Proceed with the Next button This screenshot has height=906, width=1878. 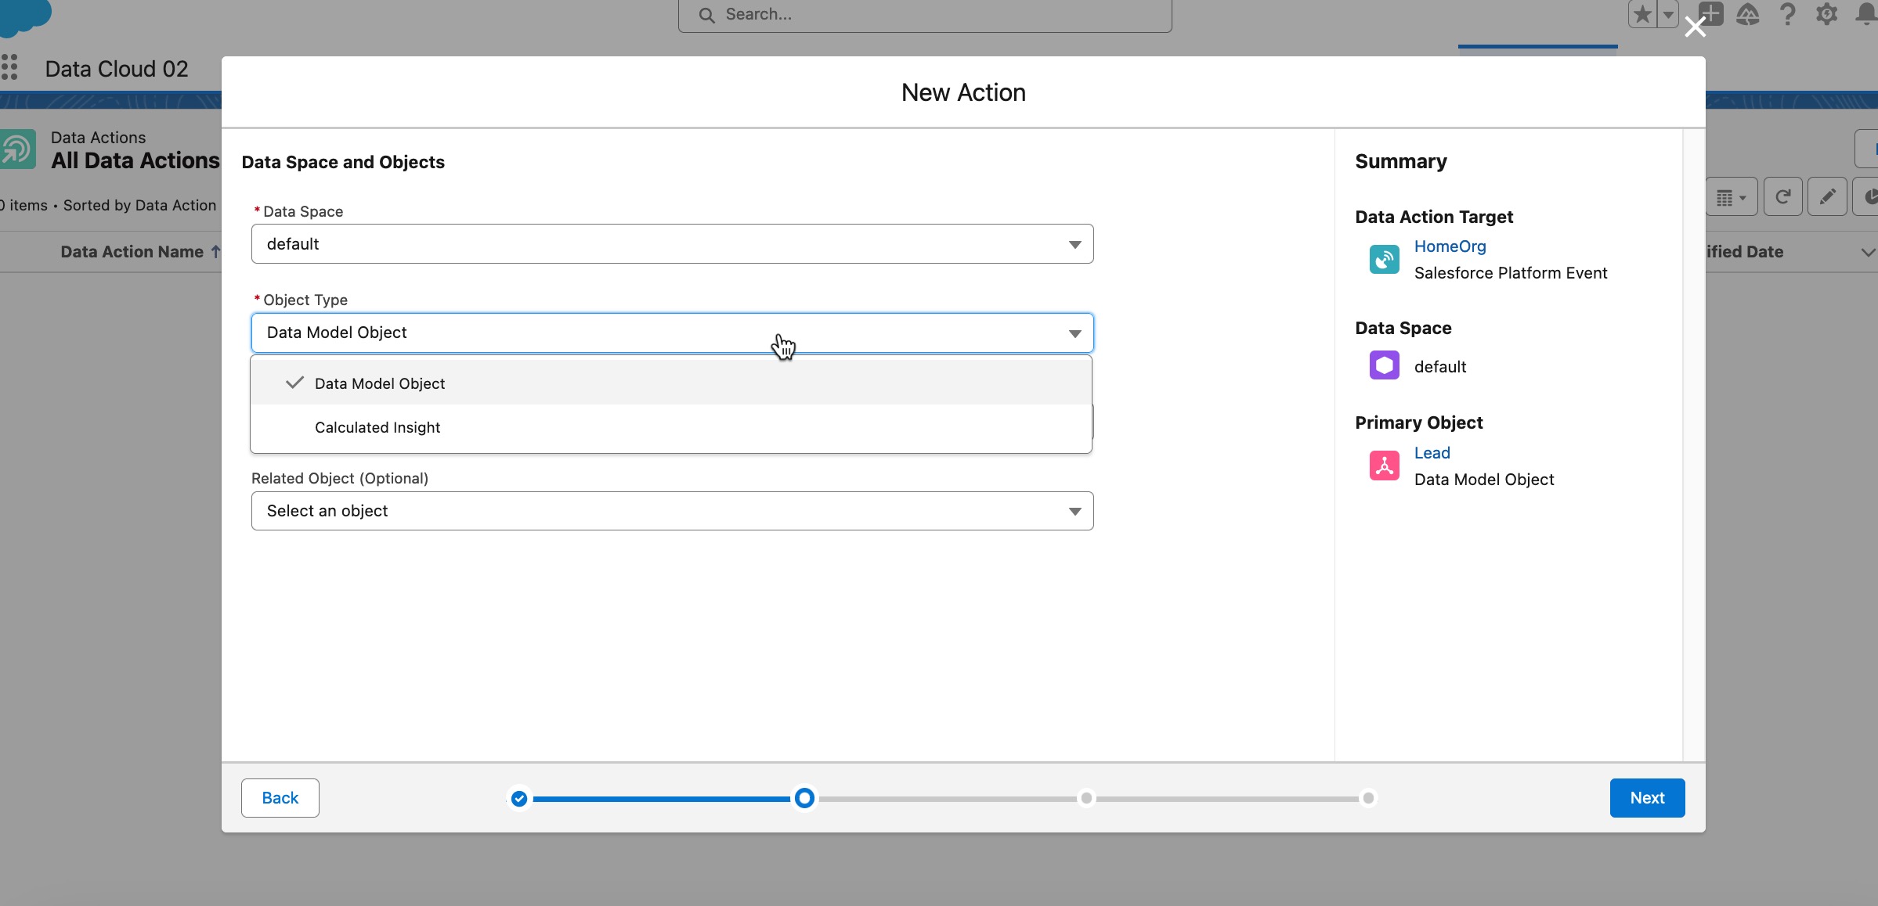click(1647, 798)
